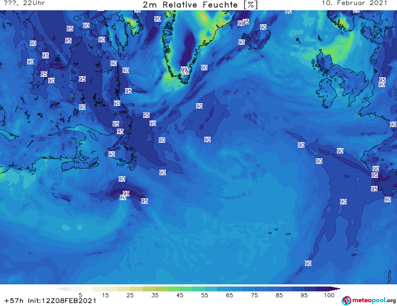Click the '99' contour label on southern Greenland
The image size is (397, 306).
click(x=184, y=69)
